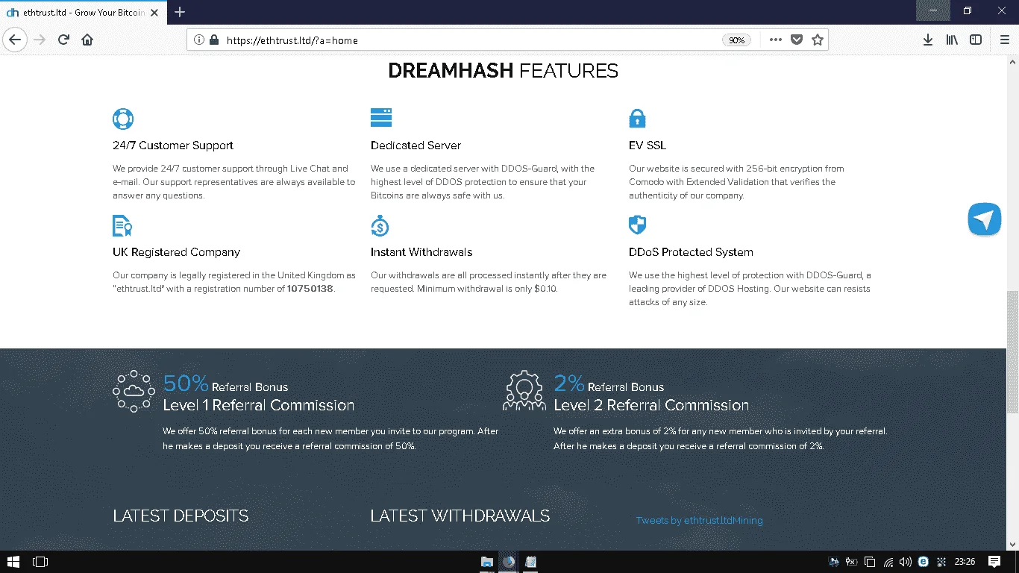Click the UK Registered Company heading

[x=176, y=252]
